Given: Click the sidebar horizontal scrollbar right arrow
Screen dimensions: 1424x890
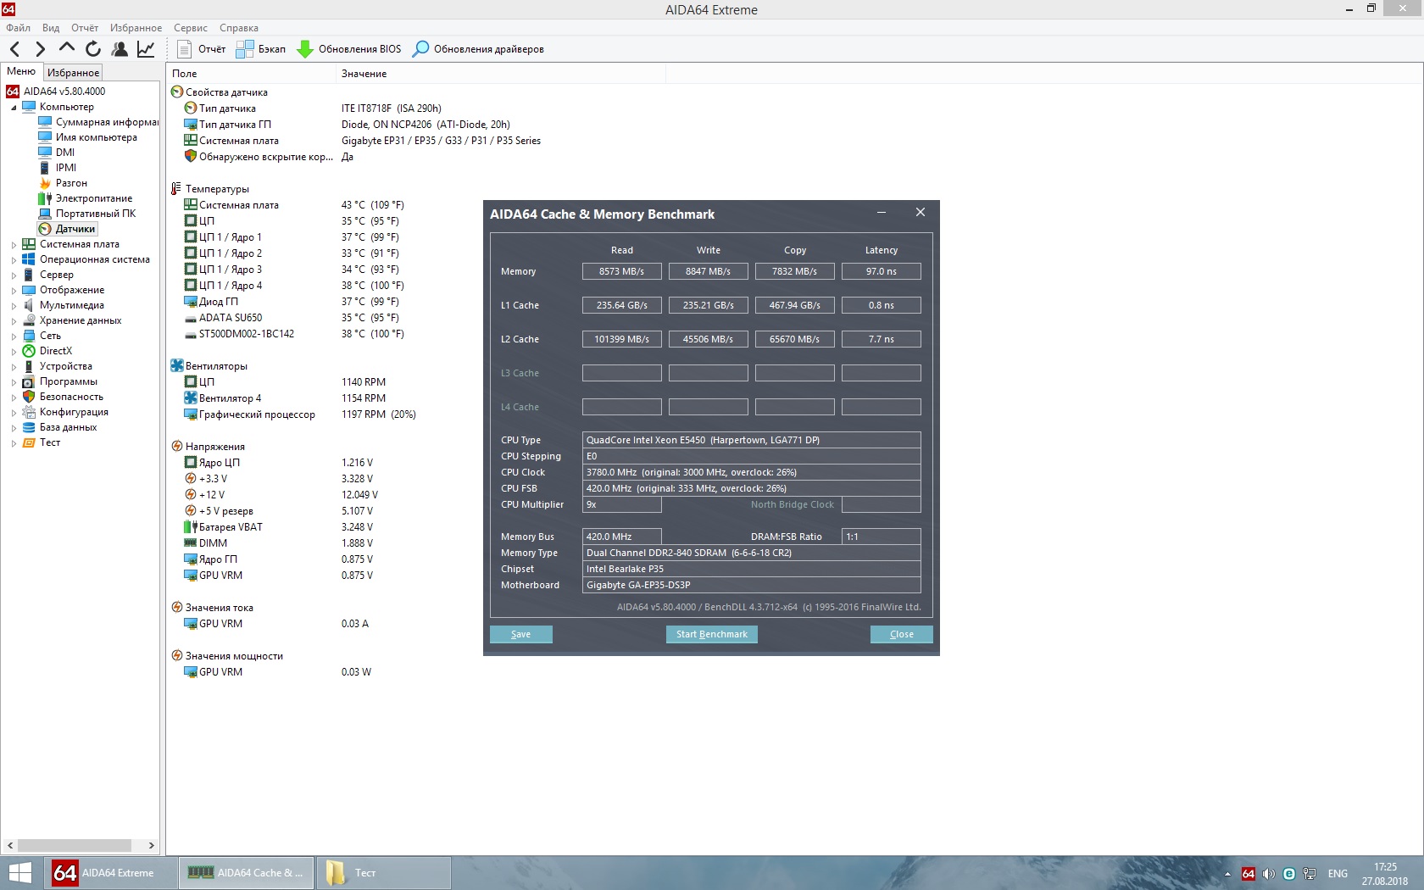Looking at the screenshot, I should point(152,845).
